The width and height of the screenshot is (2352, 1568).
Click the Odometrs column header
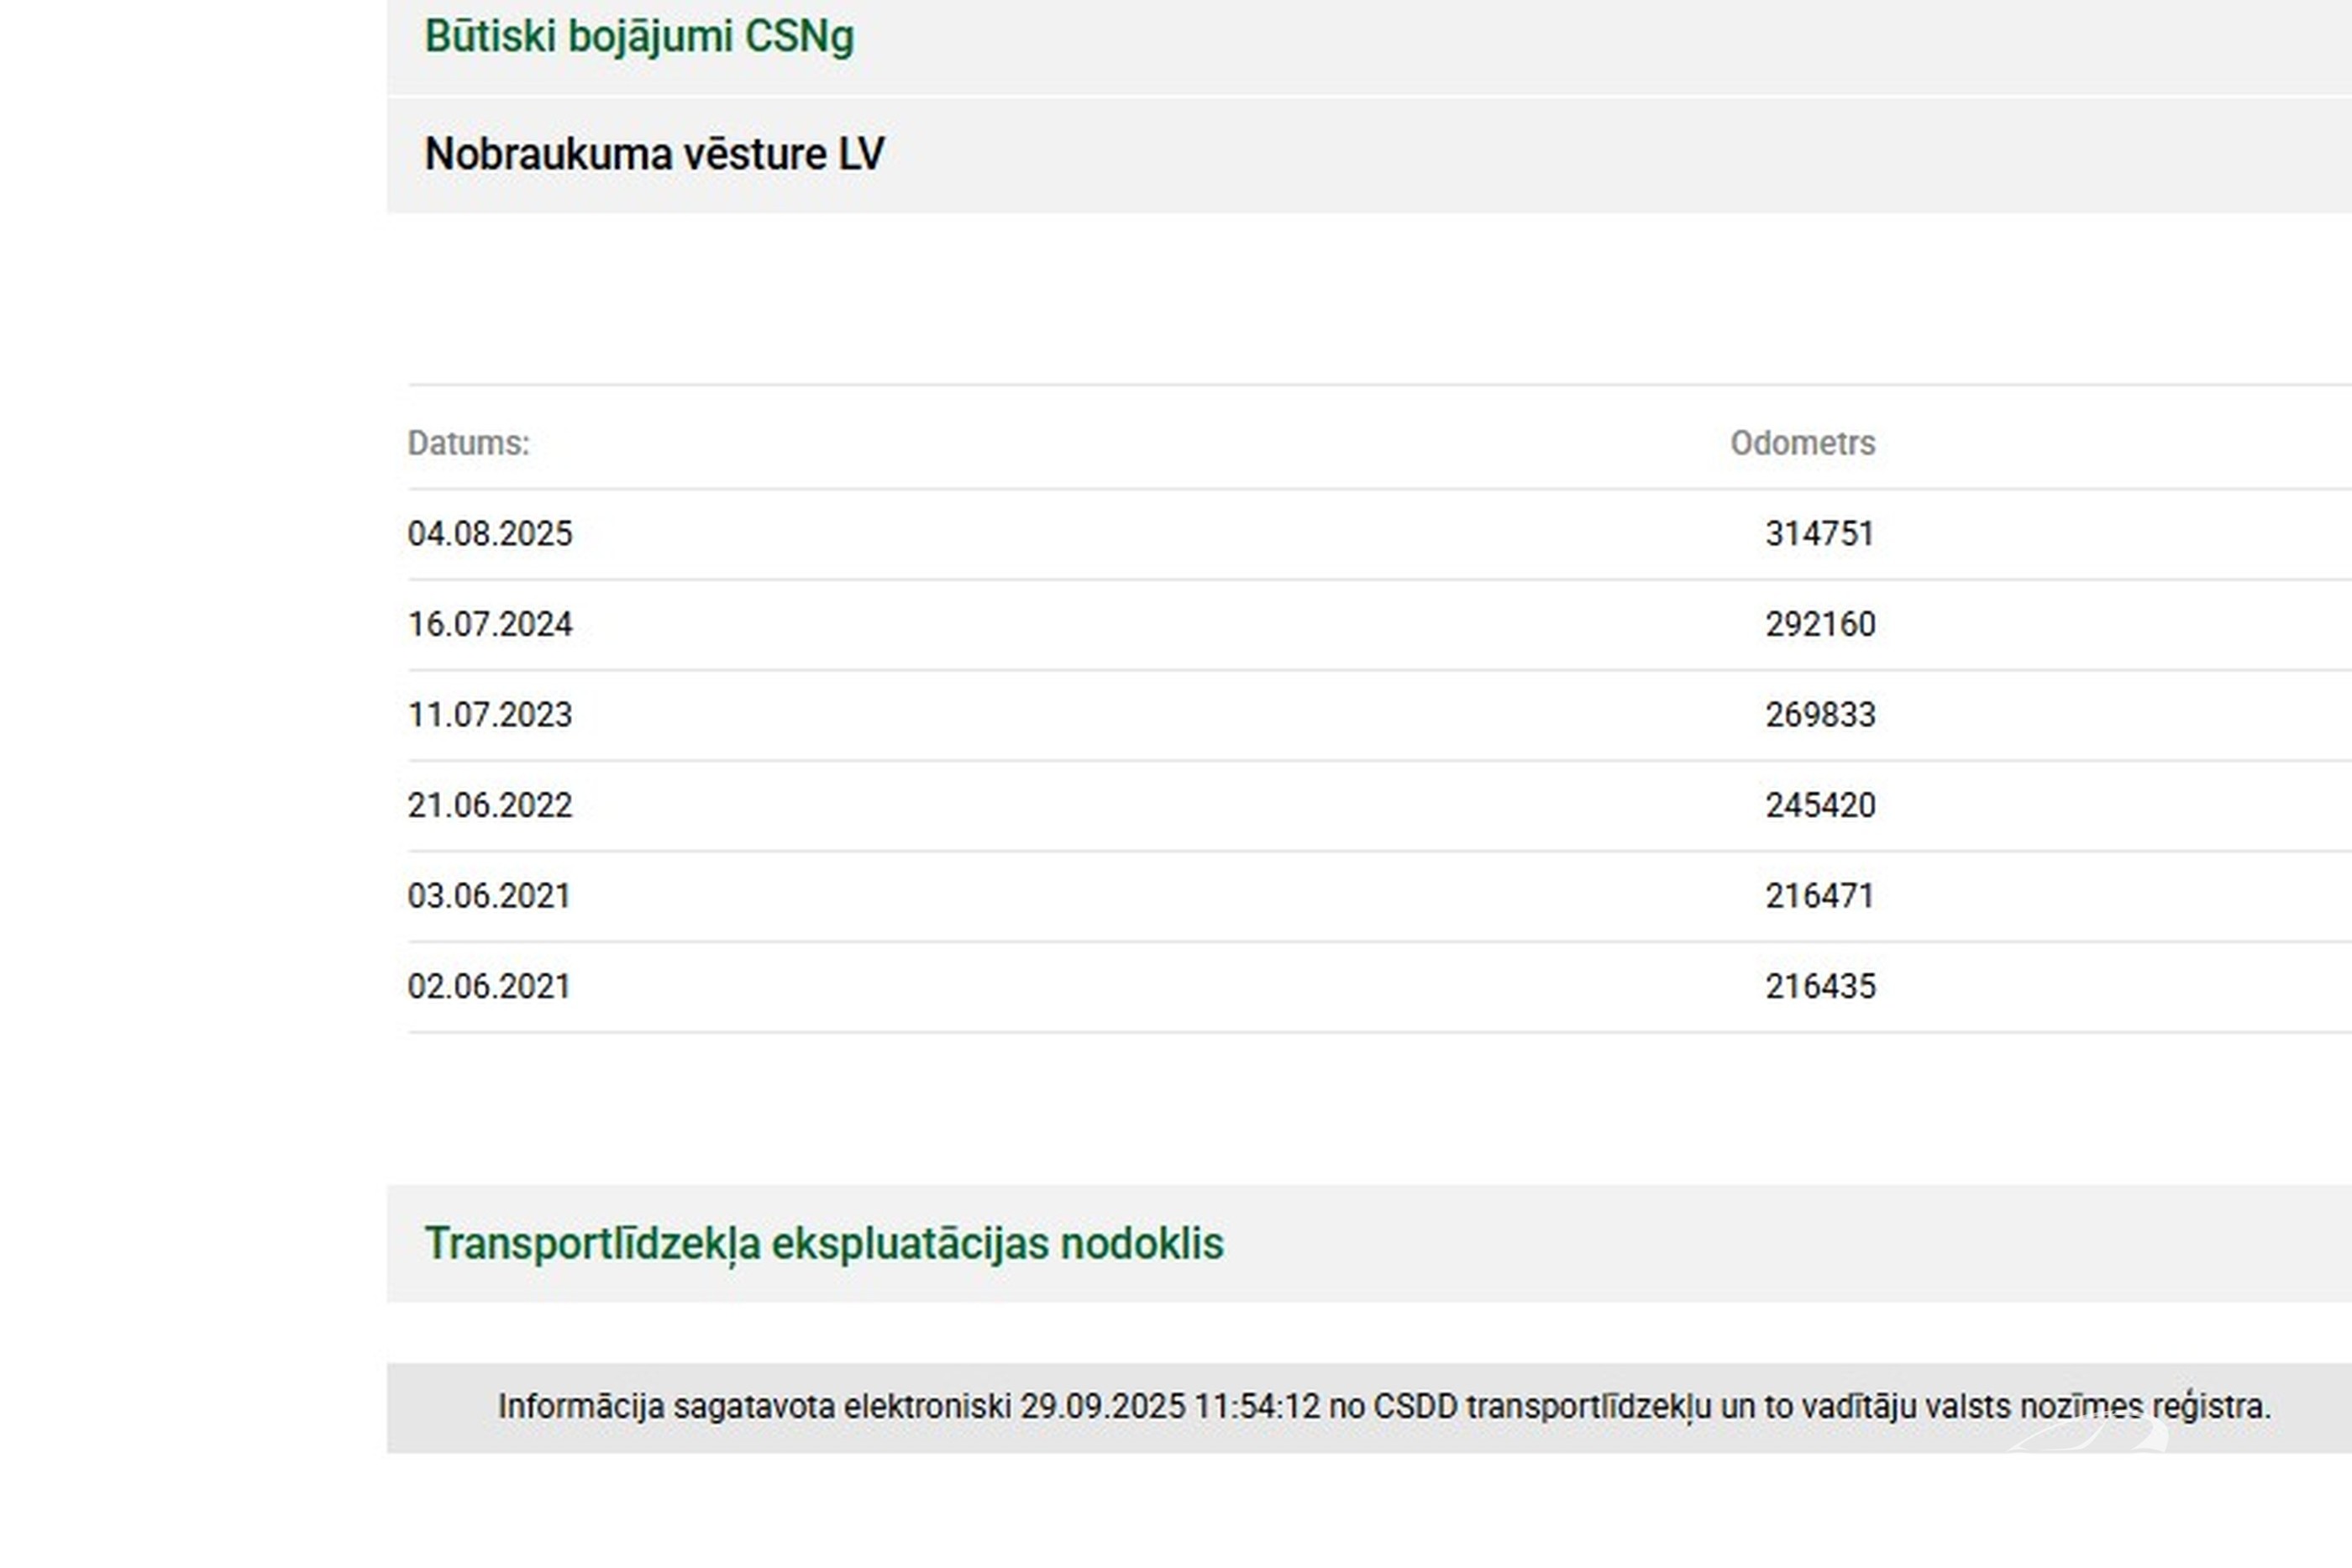pyautogui.click(x=1802, y=443)
